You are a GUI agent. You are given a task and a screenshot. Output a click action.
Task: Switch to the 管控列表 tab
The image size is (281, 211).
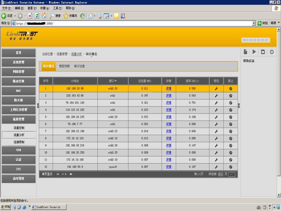click(64, 66)
